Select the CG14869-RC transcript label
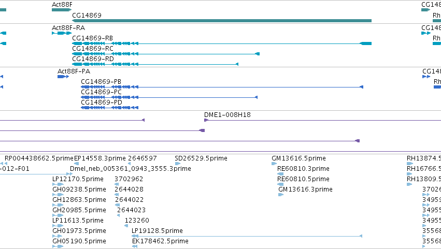The width and height of the screenshot is (441, 249). 93,49
